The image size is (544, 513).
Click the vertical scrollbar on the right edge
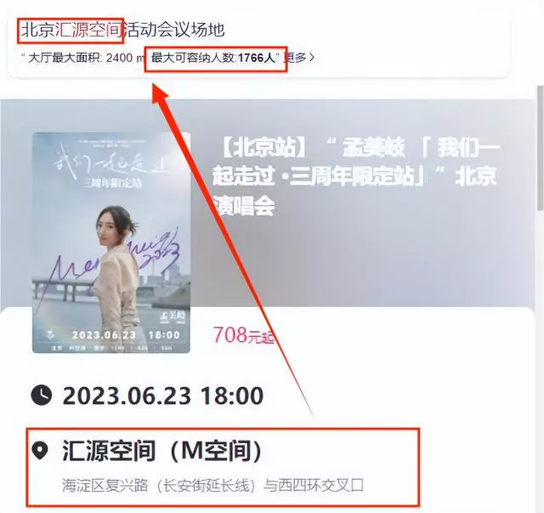tap(541, 148)
